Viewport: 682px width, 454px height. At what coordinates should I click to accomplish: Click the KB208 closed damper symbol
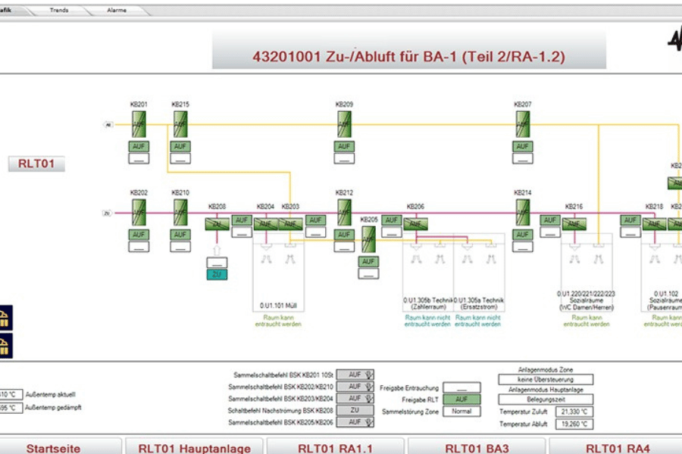pos(217,224)
